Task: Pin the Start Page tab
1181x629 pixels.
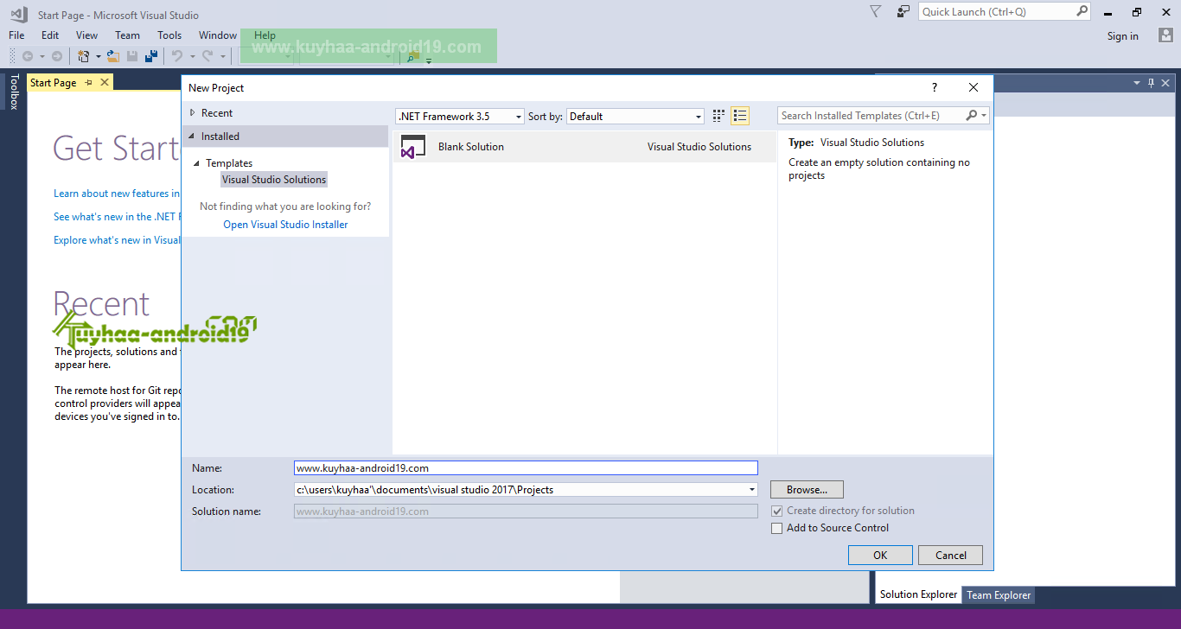Action: (x=89, y=83)
